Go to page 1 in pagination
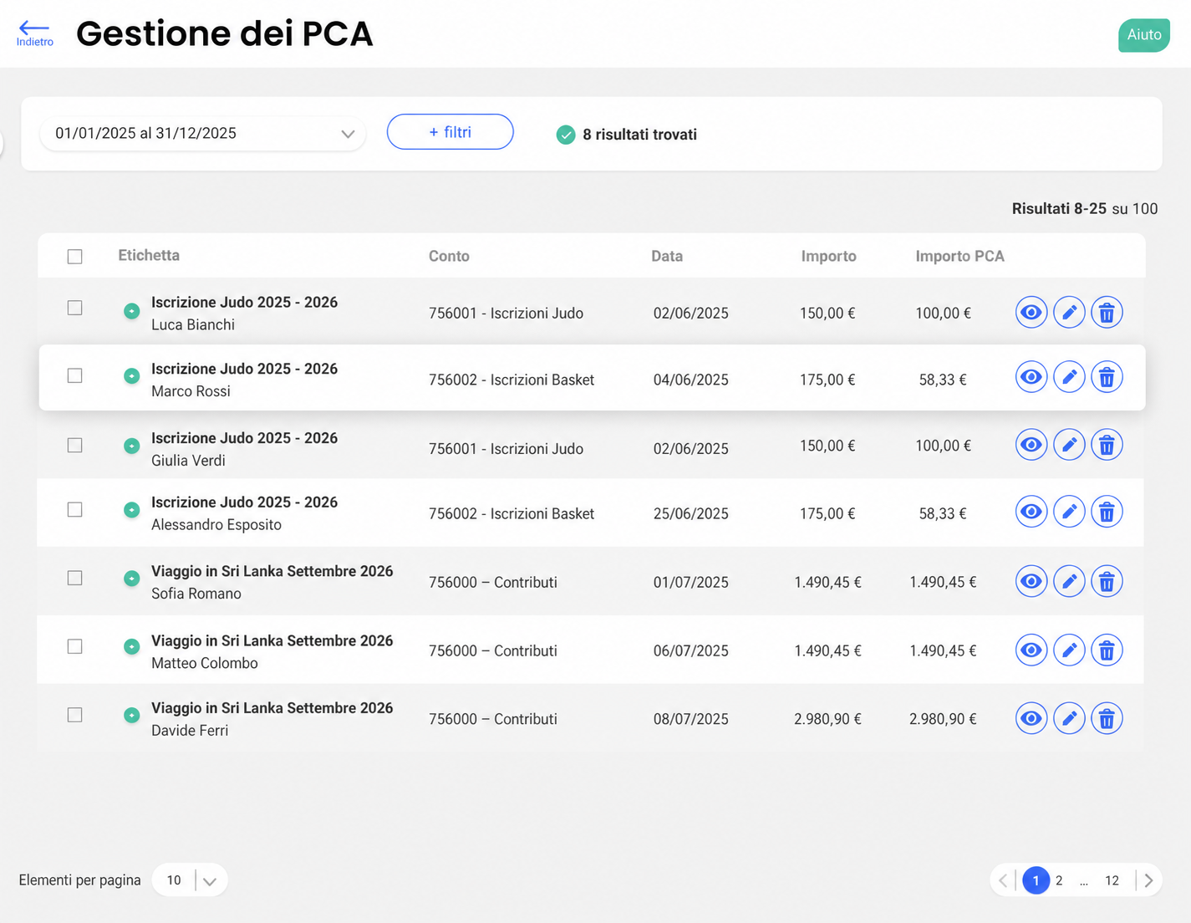The image size is (1191, 923). (x=1036, y=880)
